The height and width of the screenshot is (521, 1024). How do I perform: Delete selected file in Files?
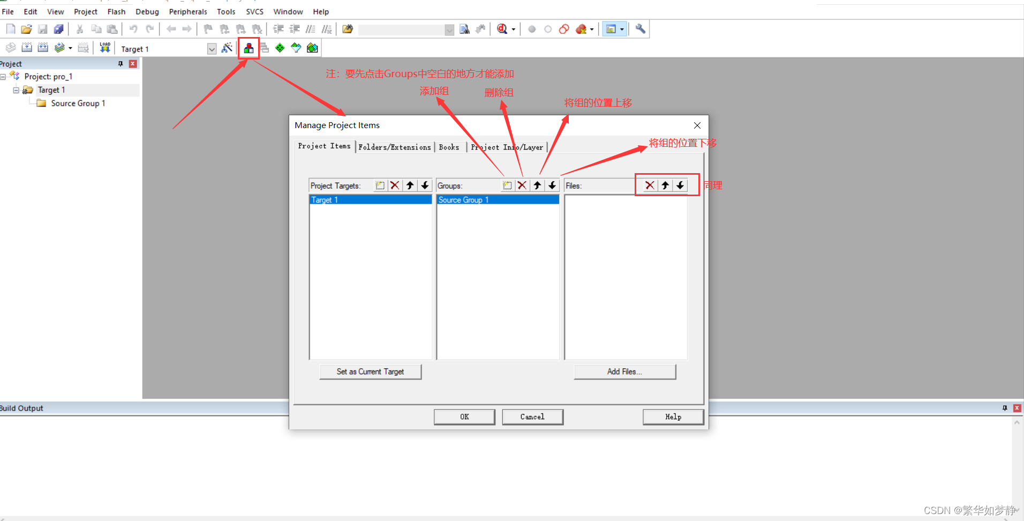click(650, 185)
